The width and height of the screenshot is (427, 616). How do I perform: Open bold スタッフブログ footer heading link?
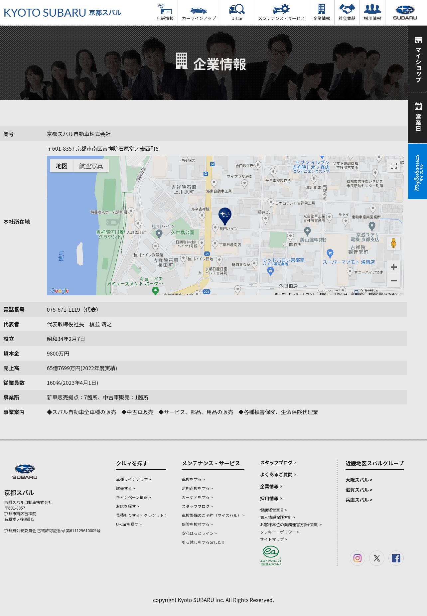278,462
